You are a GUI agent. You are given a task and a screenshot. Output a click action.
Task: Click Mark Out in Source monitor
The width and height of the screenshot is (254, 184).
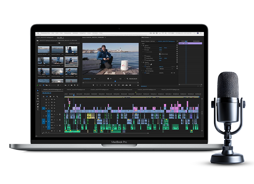(100, 85)
